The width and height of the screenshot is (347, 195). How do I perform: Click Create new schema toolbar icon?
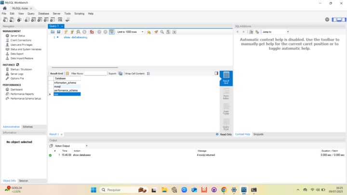tap(27, 20)
